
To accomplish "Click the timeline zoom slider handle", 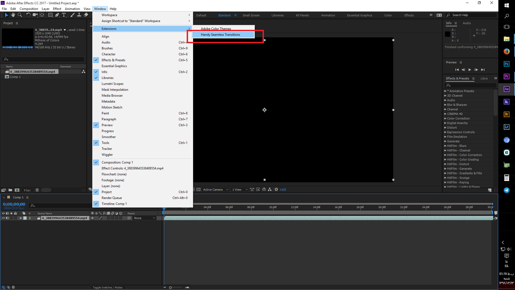I will (x=170, y=288).
